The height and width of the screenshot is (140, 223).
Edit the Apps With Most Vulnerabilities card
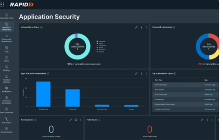click(136, 74)
